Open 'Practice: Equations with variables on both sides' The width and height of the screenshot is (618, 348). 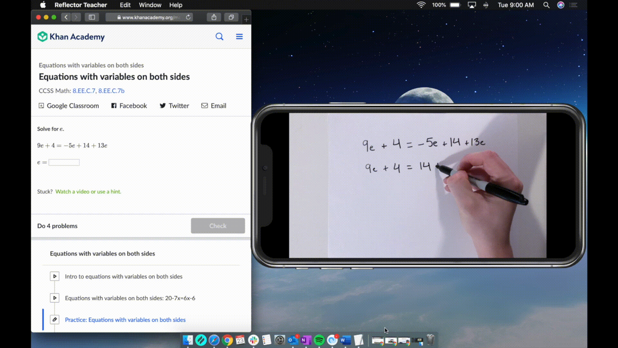coord(125,320)
